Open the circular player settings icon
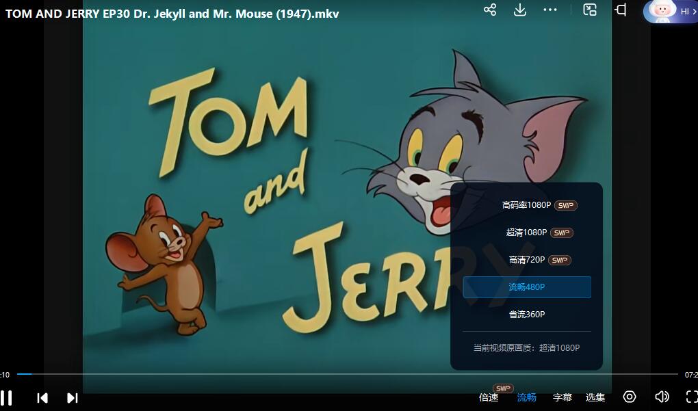 [x=630, y=397]
